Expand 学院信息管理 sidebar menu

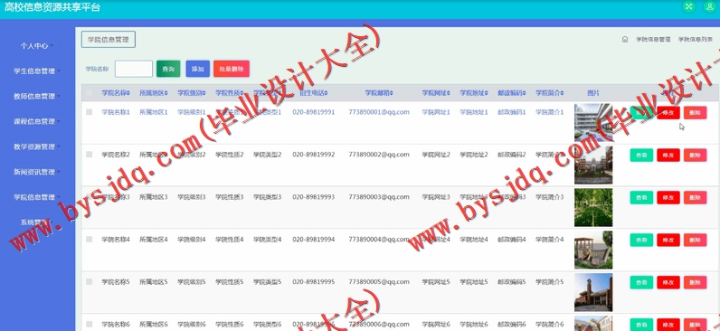pos(37,197)
